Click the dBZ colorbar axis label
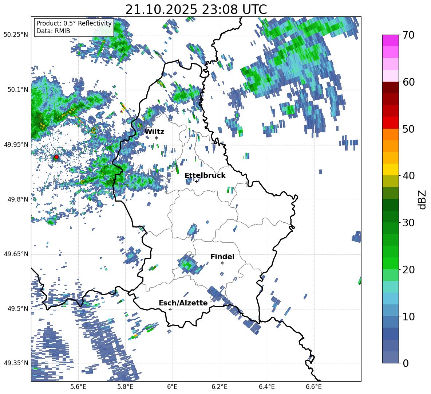 click(x=422, y=199)
